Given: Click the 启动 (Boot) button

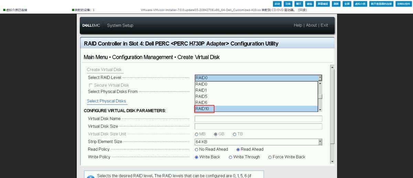Looking at the screenshot, I should point(277,4).
